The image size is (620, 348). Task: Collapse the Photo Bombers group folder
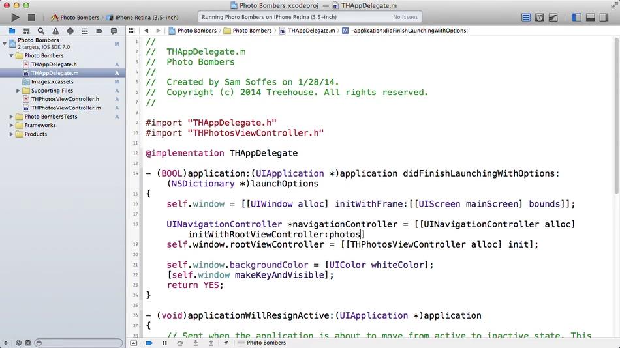pyautogui.click(x=12, y=55)
